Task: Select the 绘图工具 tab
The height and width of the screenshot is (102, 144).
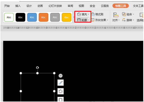Action: (121, 6)
